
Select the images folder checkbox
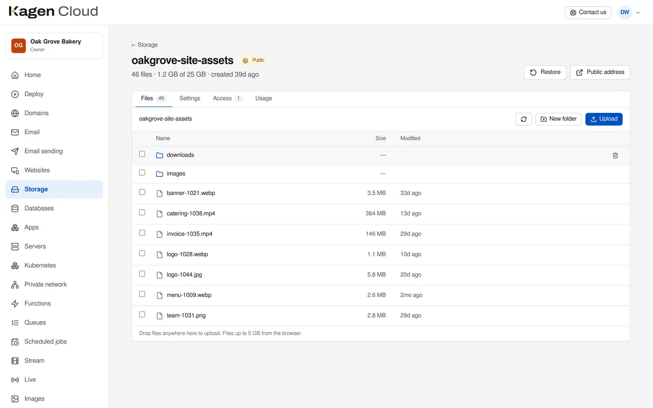pos(142,173)
